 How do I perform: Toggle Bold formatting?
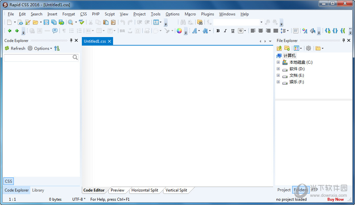pyautogui.click(x=218, y=31)
